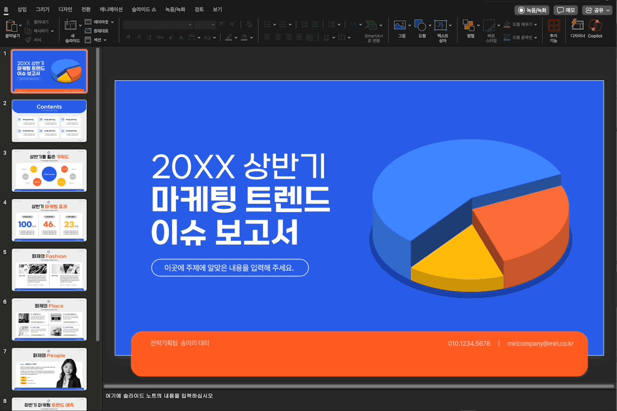This screenshot has height=411, width=617.
Task: Toggle italic text formatting
Action: (139, 37)
